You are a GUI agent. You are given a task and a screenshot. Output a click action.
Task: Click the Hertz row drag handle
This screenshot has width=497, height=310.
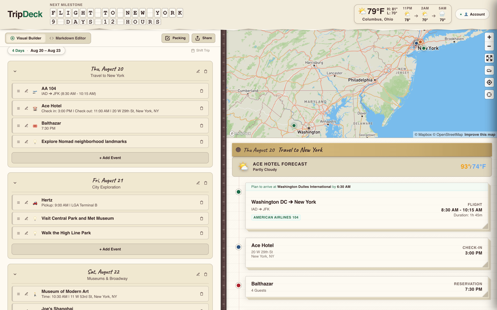tap(18, 202)
